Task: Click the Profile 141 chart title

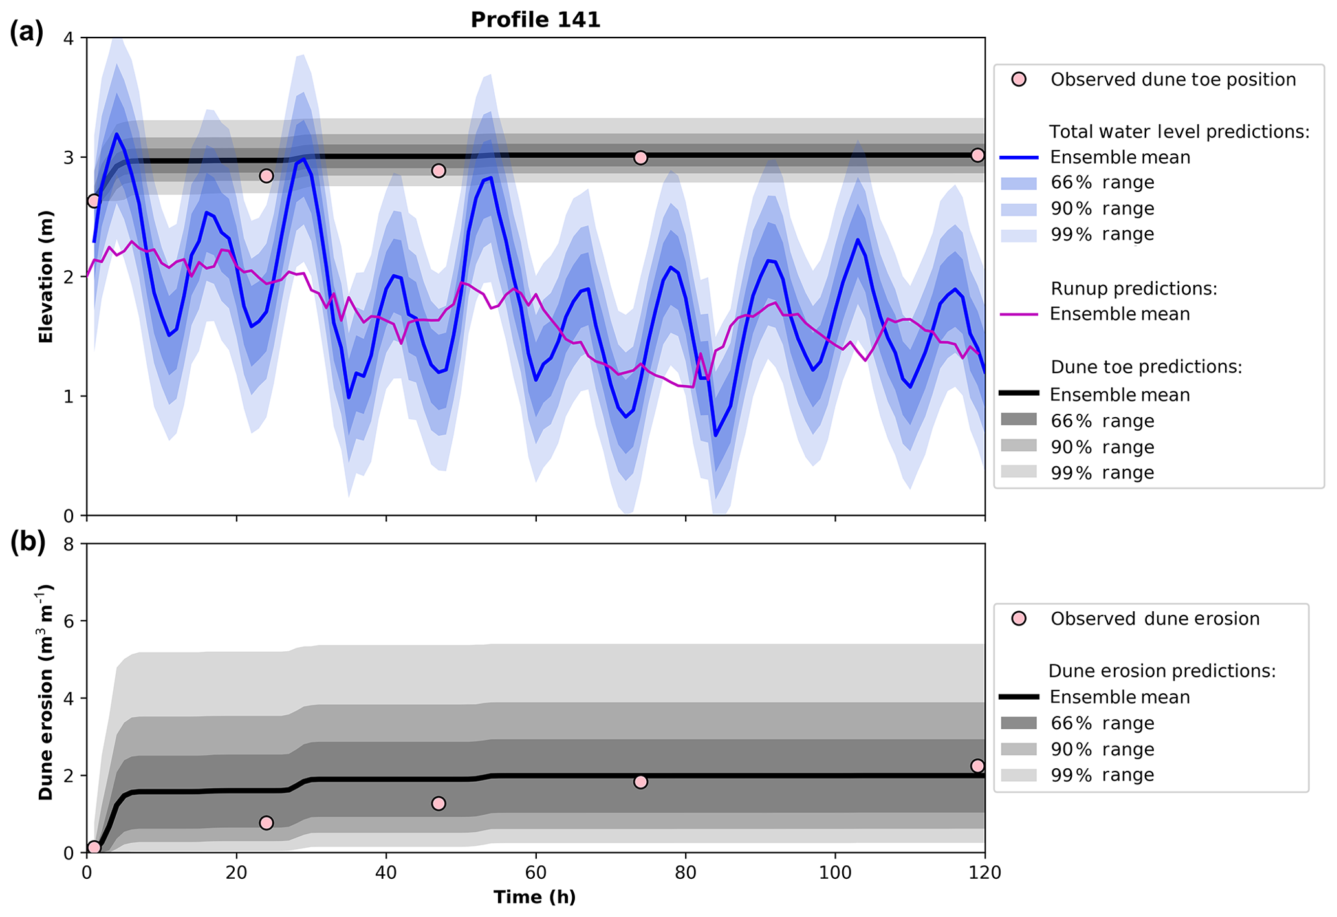Action: coord(535,20)
